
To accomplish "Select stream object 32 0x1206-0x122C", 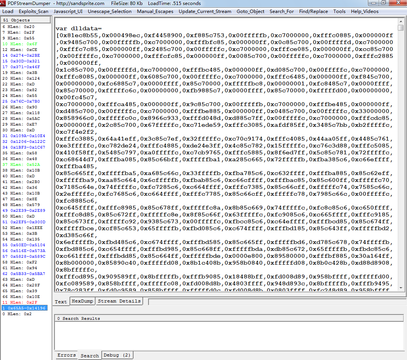I will click(x=24, y=142).
